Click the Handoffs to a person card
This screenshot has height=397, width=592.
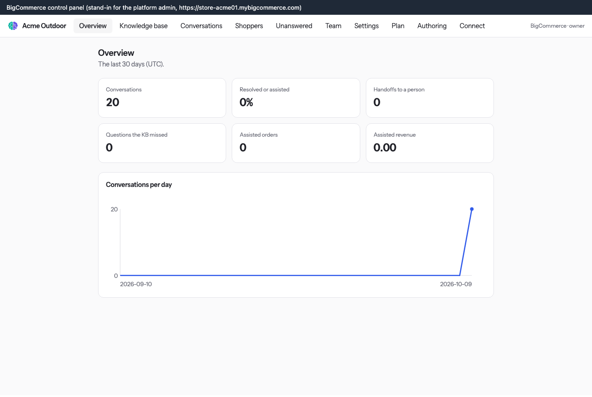click(430, 98)
